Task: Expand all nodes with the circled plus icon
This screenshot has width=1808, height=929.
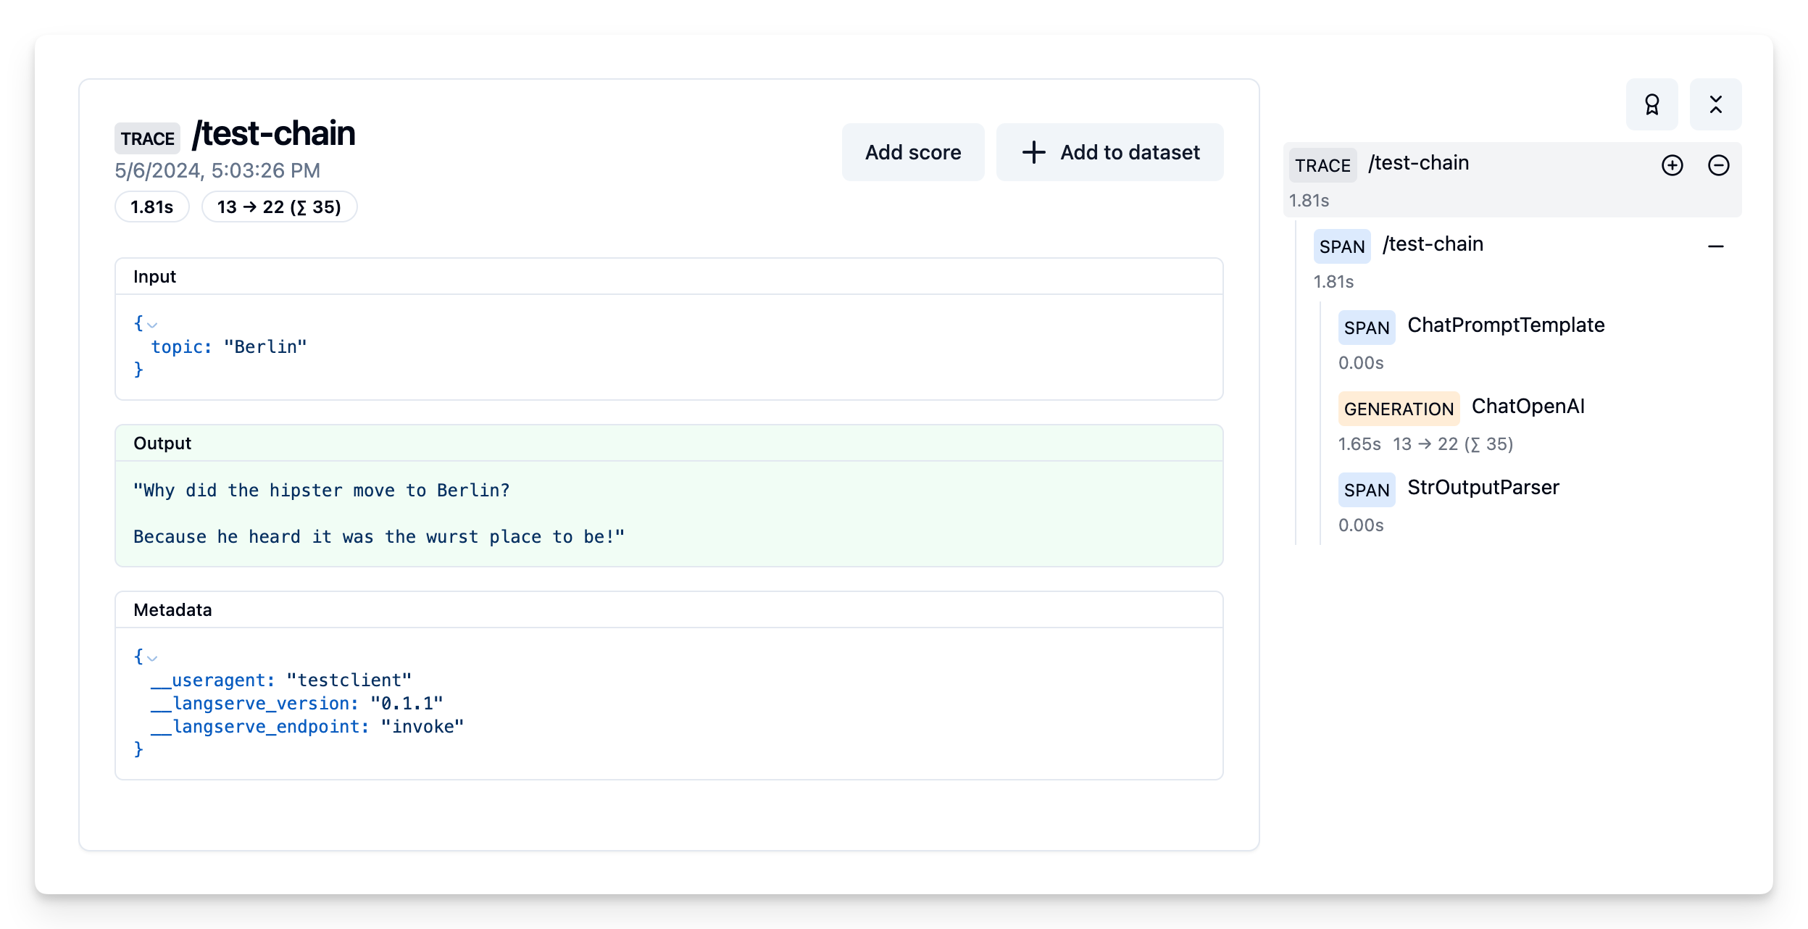Action: pyautogui.click(x=1672, y=165)
